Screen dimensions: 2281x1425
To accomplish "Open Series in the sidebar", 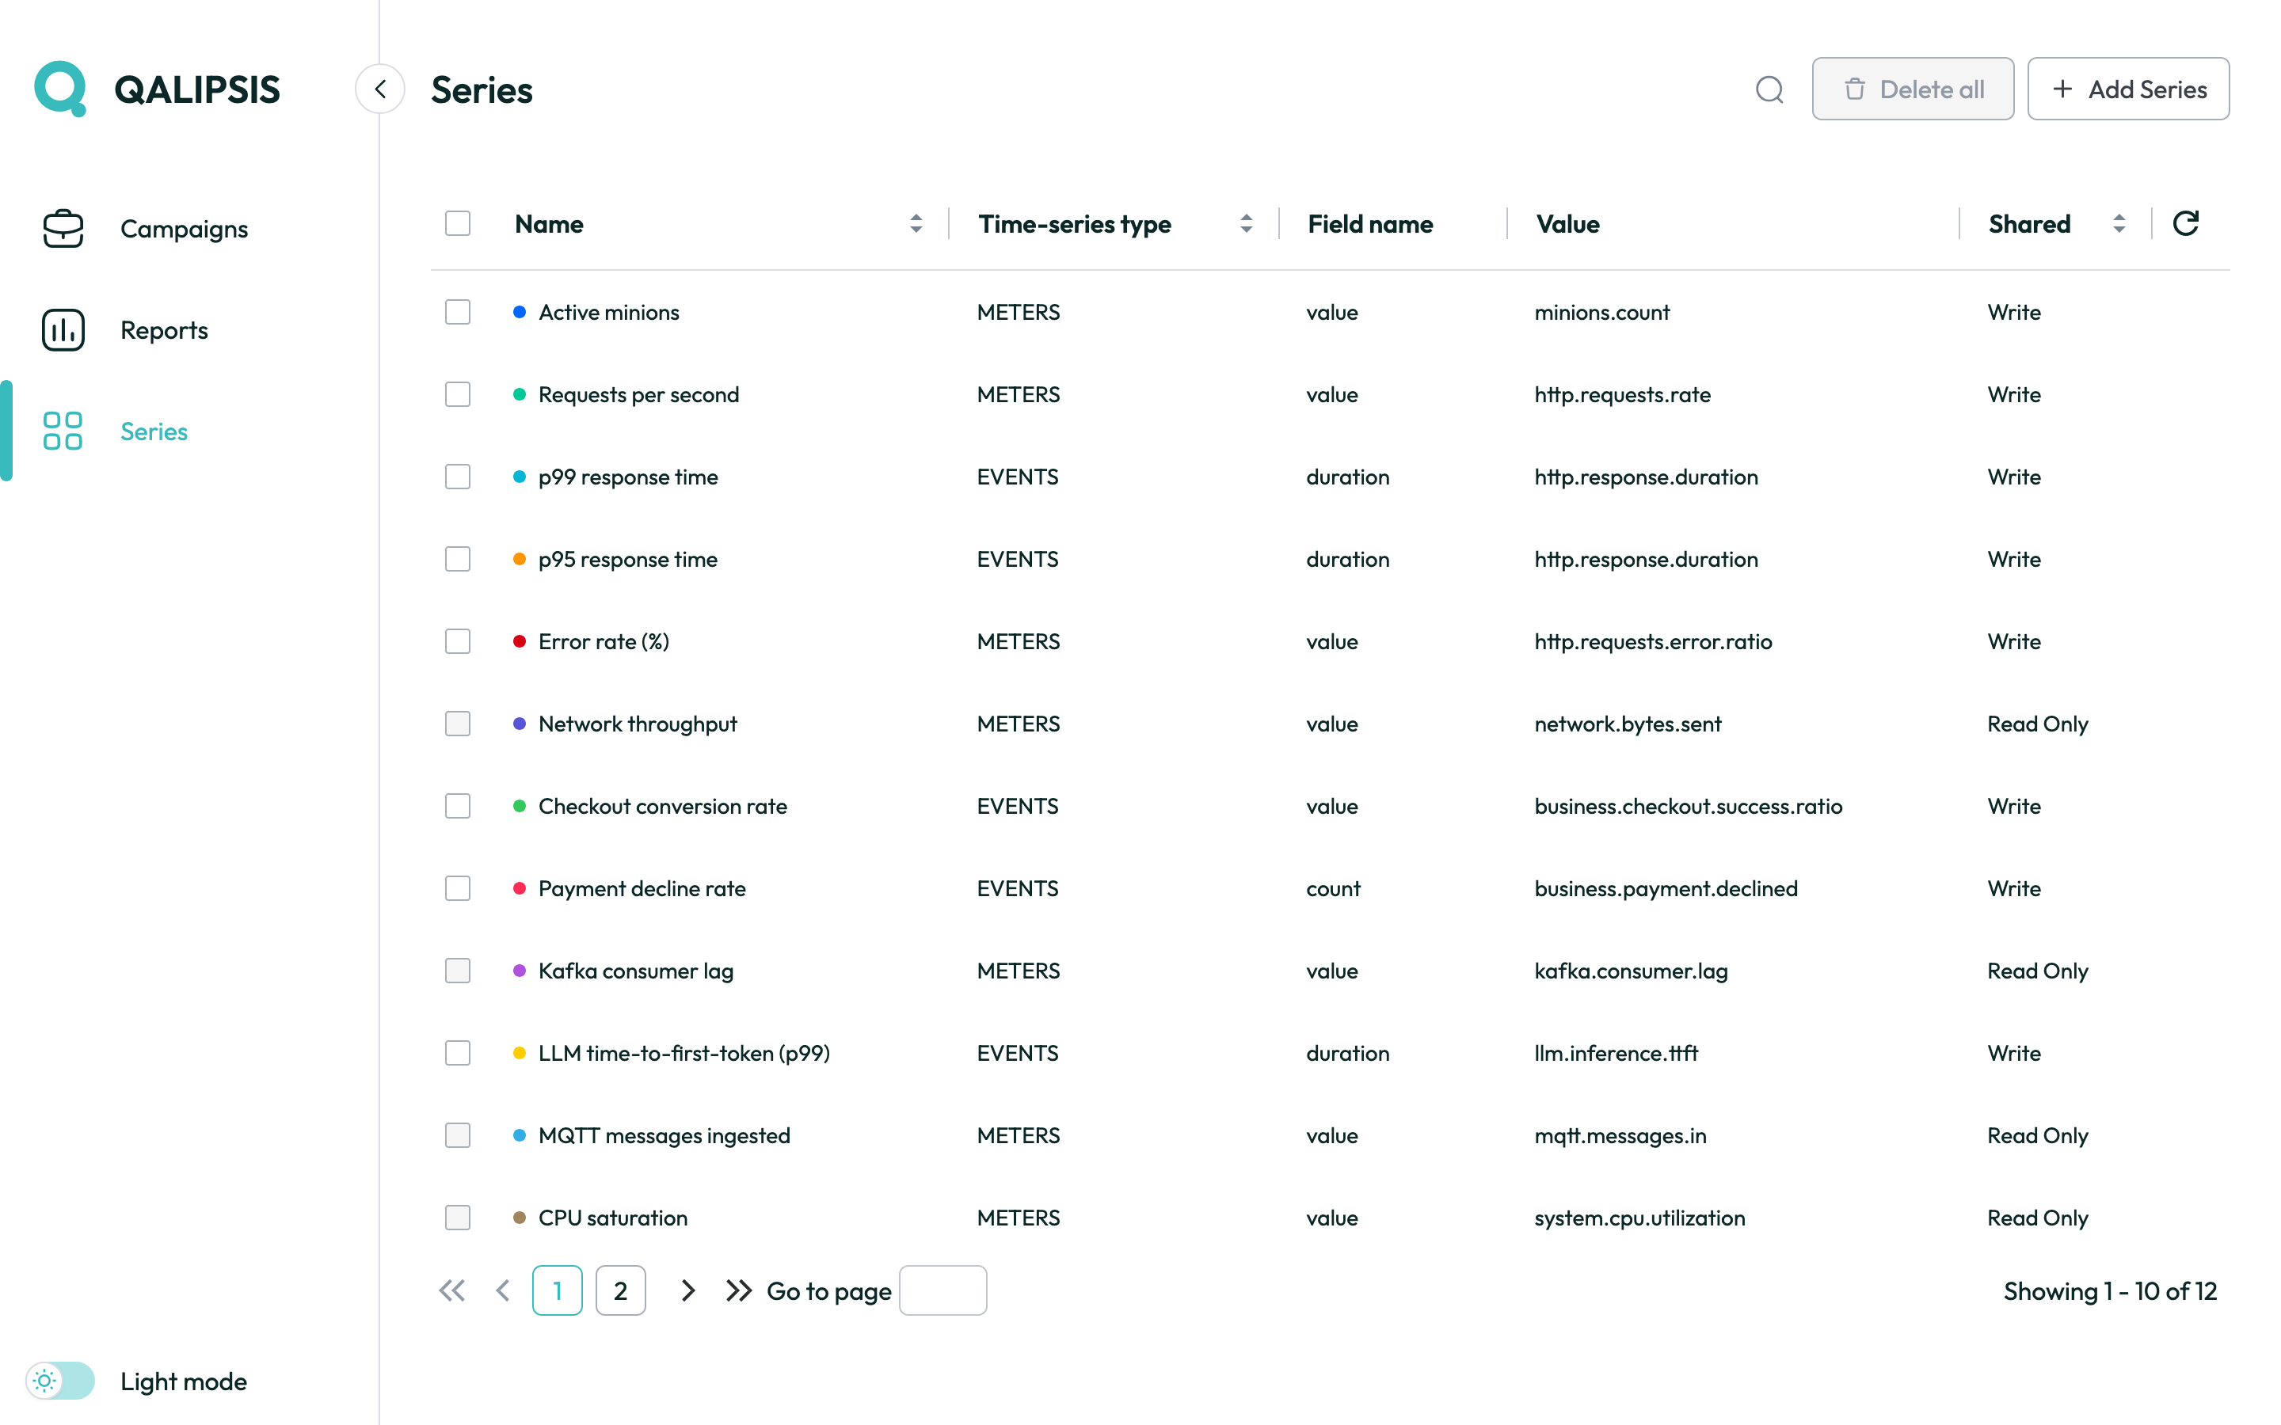I will click(x=154, y=431).
